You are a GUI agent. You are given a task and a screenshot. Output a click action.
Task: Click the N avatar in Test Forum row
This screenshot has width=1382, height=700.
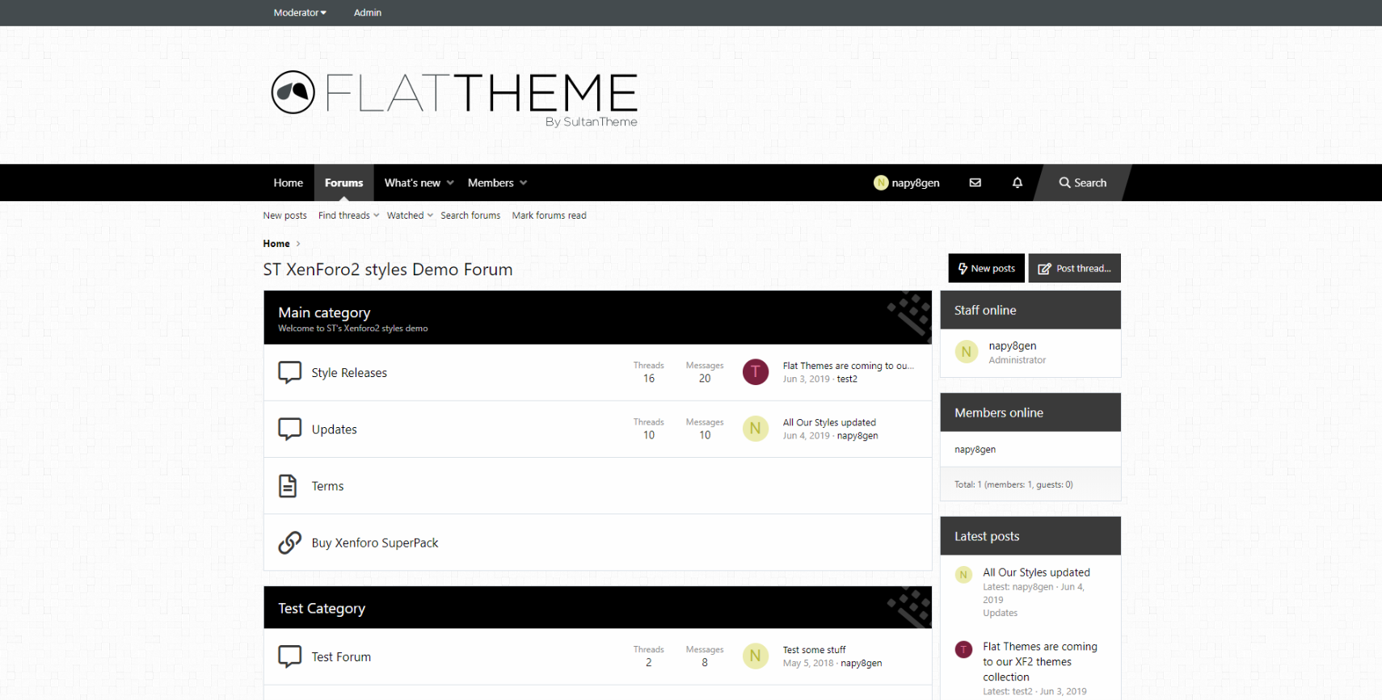coord(756,656)
